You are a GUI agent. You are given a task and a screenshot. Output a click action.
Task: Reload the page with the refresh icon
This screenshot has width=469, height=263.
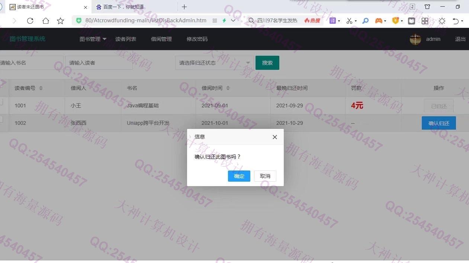[x=30, y=21]
